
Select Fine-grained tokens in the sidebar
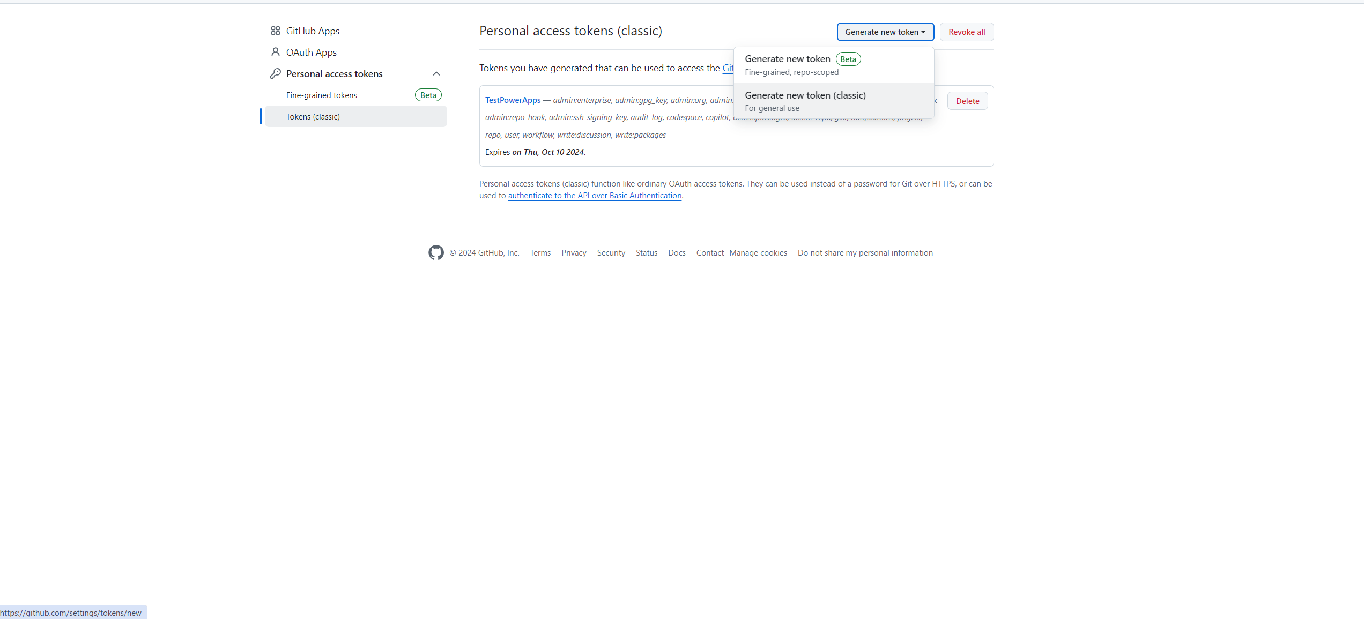[321, 95]
